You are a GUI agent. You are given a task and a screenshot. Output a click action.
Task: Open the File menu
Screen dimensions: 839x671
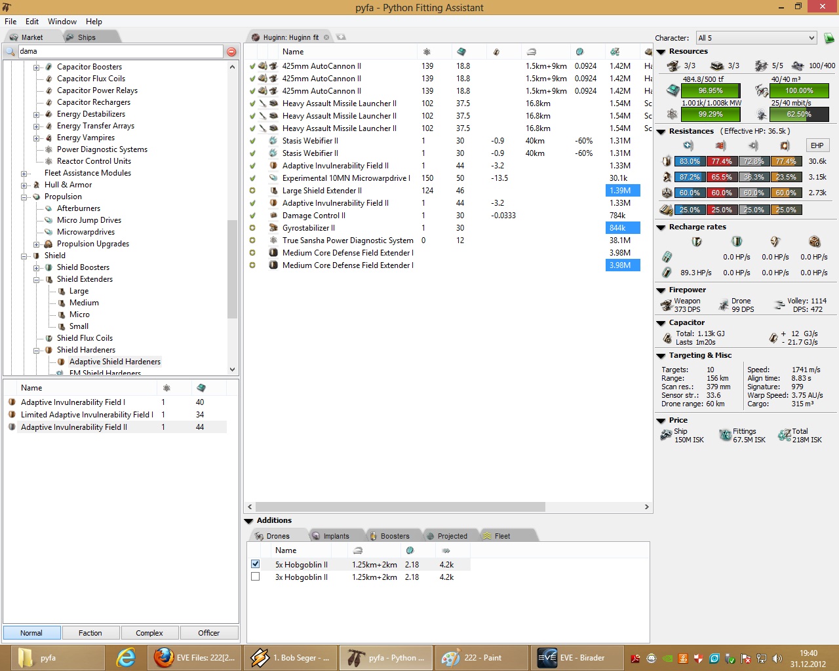point(10,22)
